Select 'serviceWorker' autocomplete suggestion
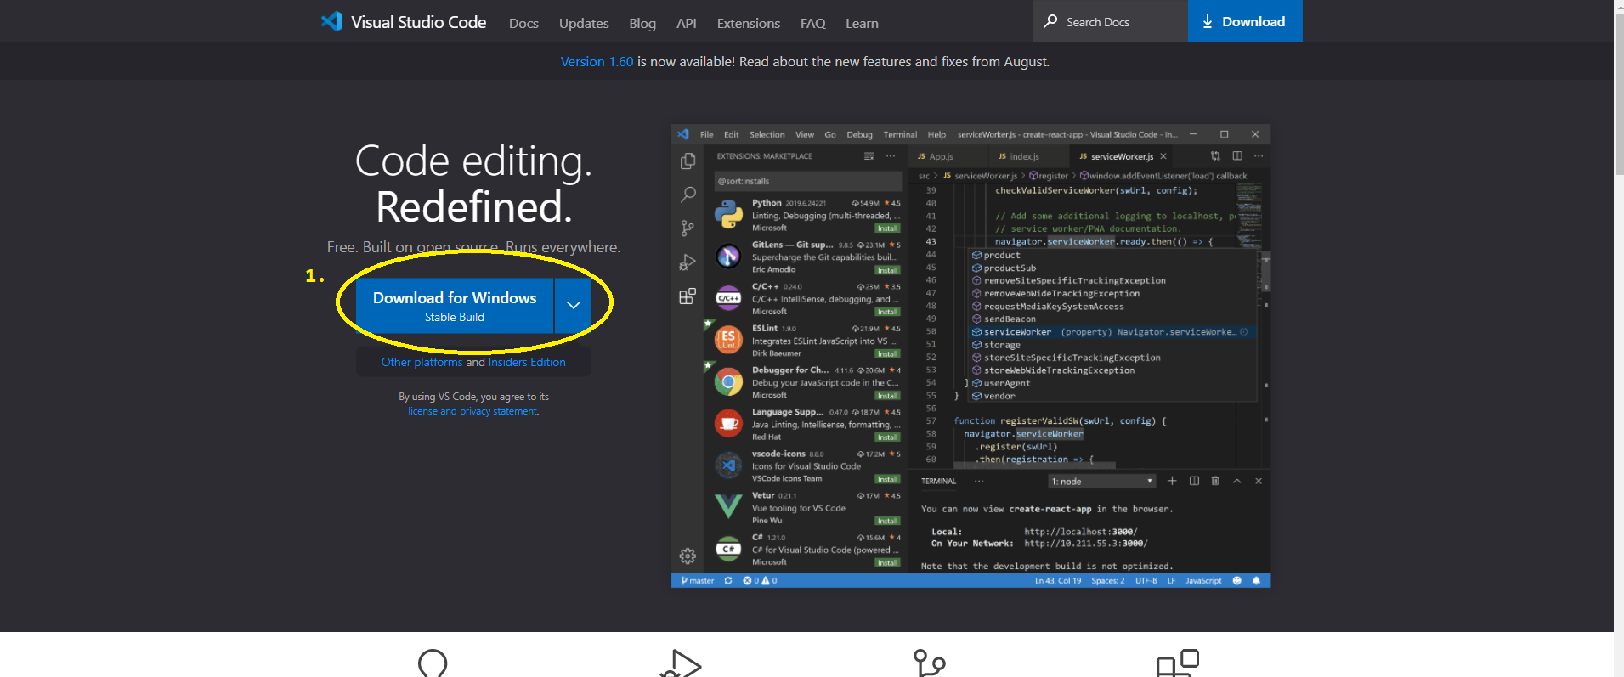The image size is (1624, 677). point(1112,332)
